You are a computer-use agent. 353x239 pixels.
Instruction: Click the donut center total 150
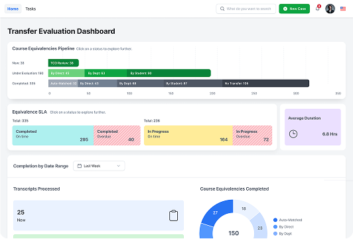pyautogui.click(x=234, y=233)
